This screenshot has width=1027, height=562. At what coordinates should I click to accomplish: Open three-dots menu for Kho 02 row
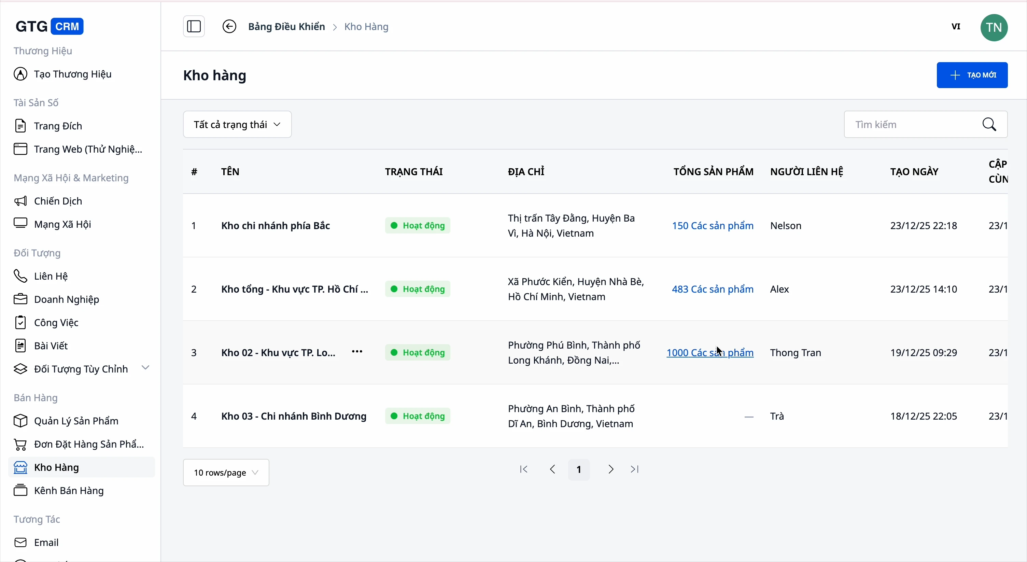click(x=357, y=352)
